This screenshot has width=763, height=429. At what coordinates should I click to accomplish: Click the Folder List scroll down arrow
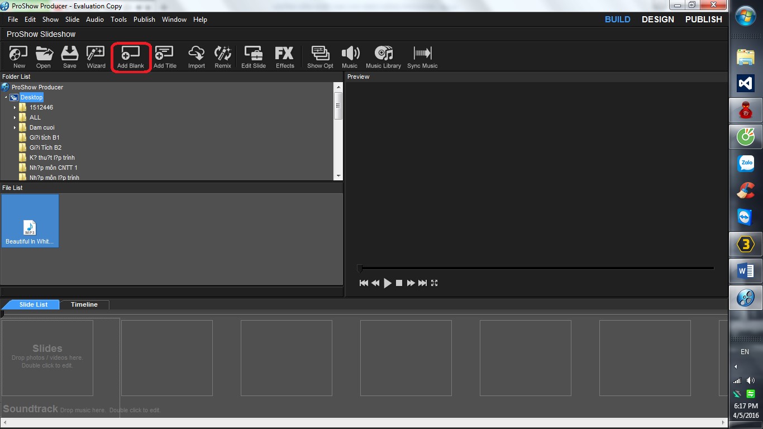(x=338, y=175)
